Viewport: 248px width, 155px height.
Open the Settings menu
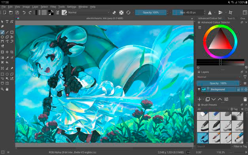tap(72, 7)
